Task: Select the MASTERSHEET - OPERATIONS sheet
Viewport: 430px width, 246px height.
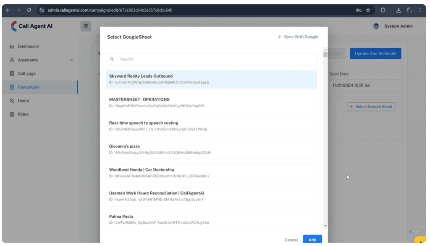Action: (212, 102)
